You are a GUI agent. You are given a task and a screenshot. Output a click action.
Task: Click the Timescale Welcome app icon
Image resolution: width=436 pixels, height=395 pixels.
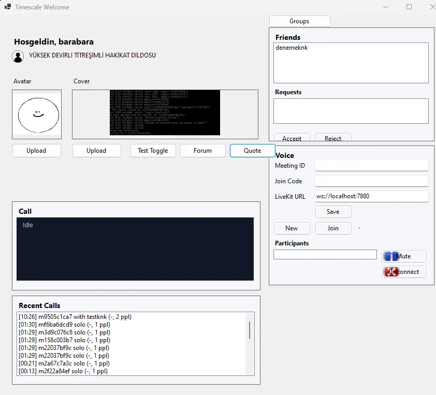coord(8,7)
